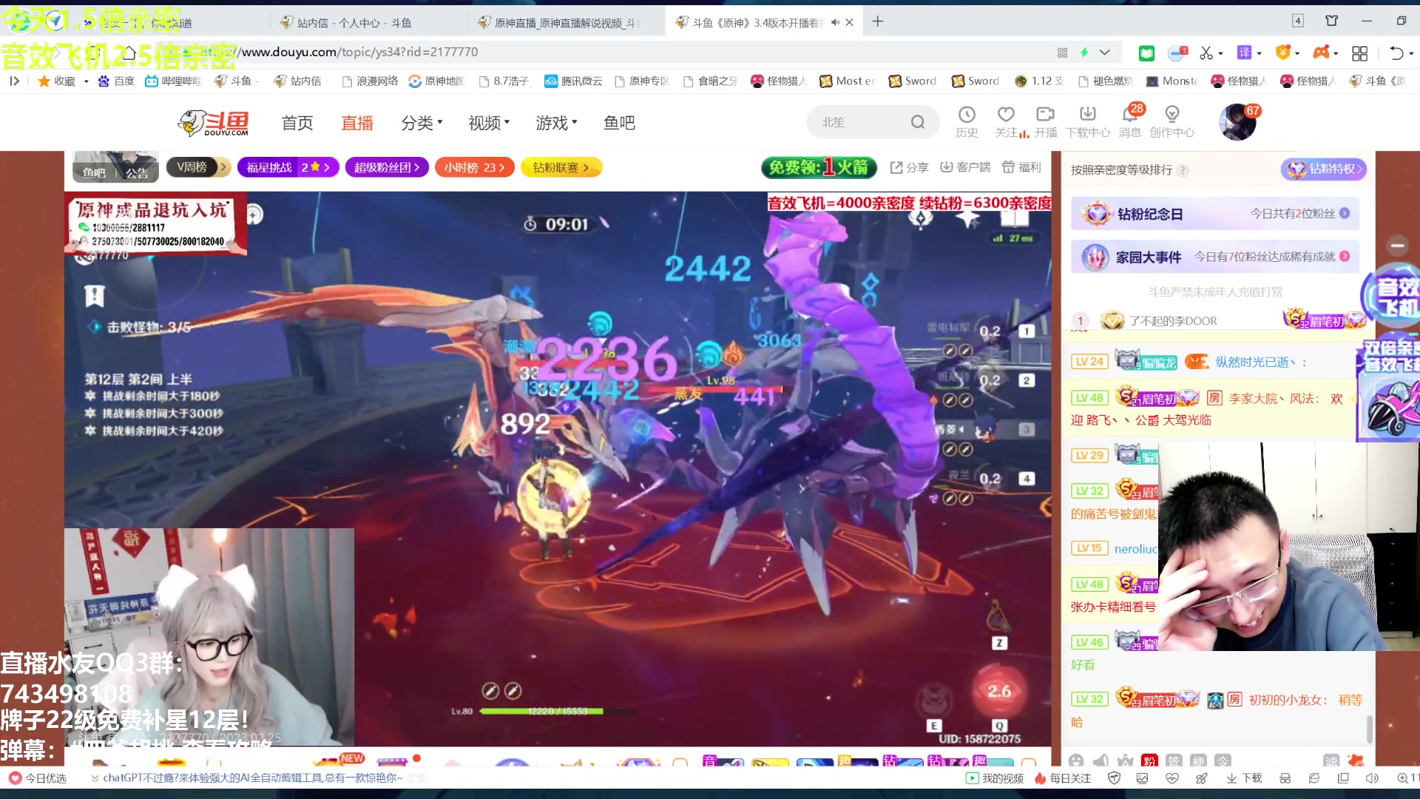
Task: Click the home icon beside the address bar
Action: click(128, 53)
